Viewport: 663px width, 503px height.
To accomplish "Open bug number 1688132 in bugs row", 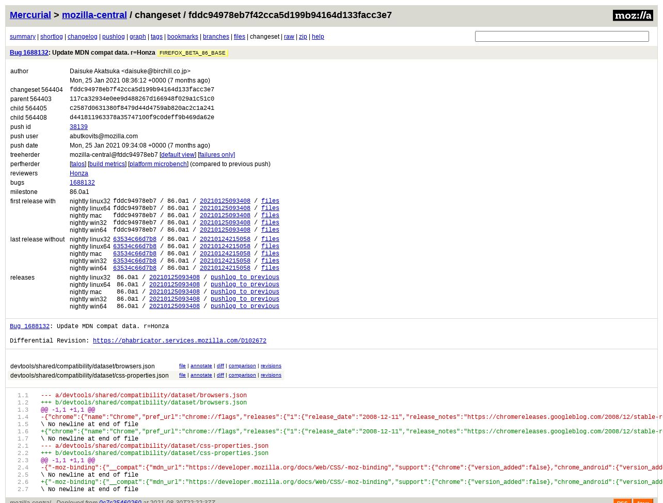I will (82, 183).
